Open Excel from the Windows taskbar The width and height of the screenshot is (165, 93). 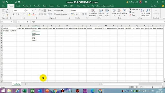pos(24,91)
